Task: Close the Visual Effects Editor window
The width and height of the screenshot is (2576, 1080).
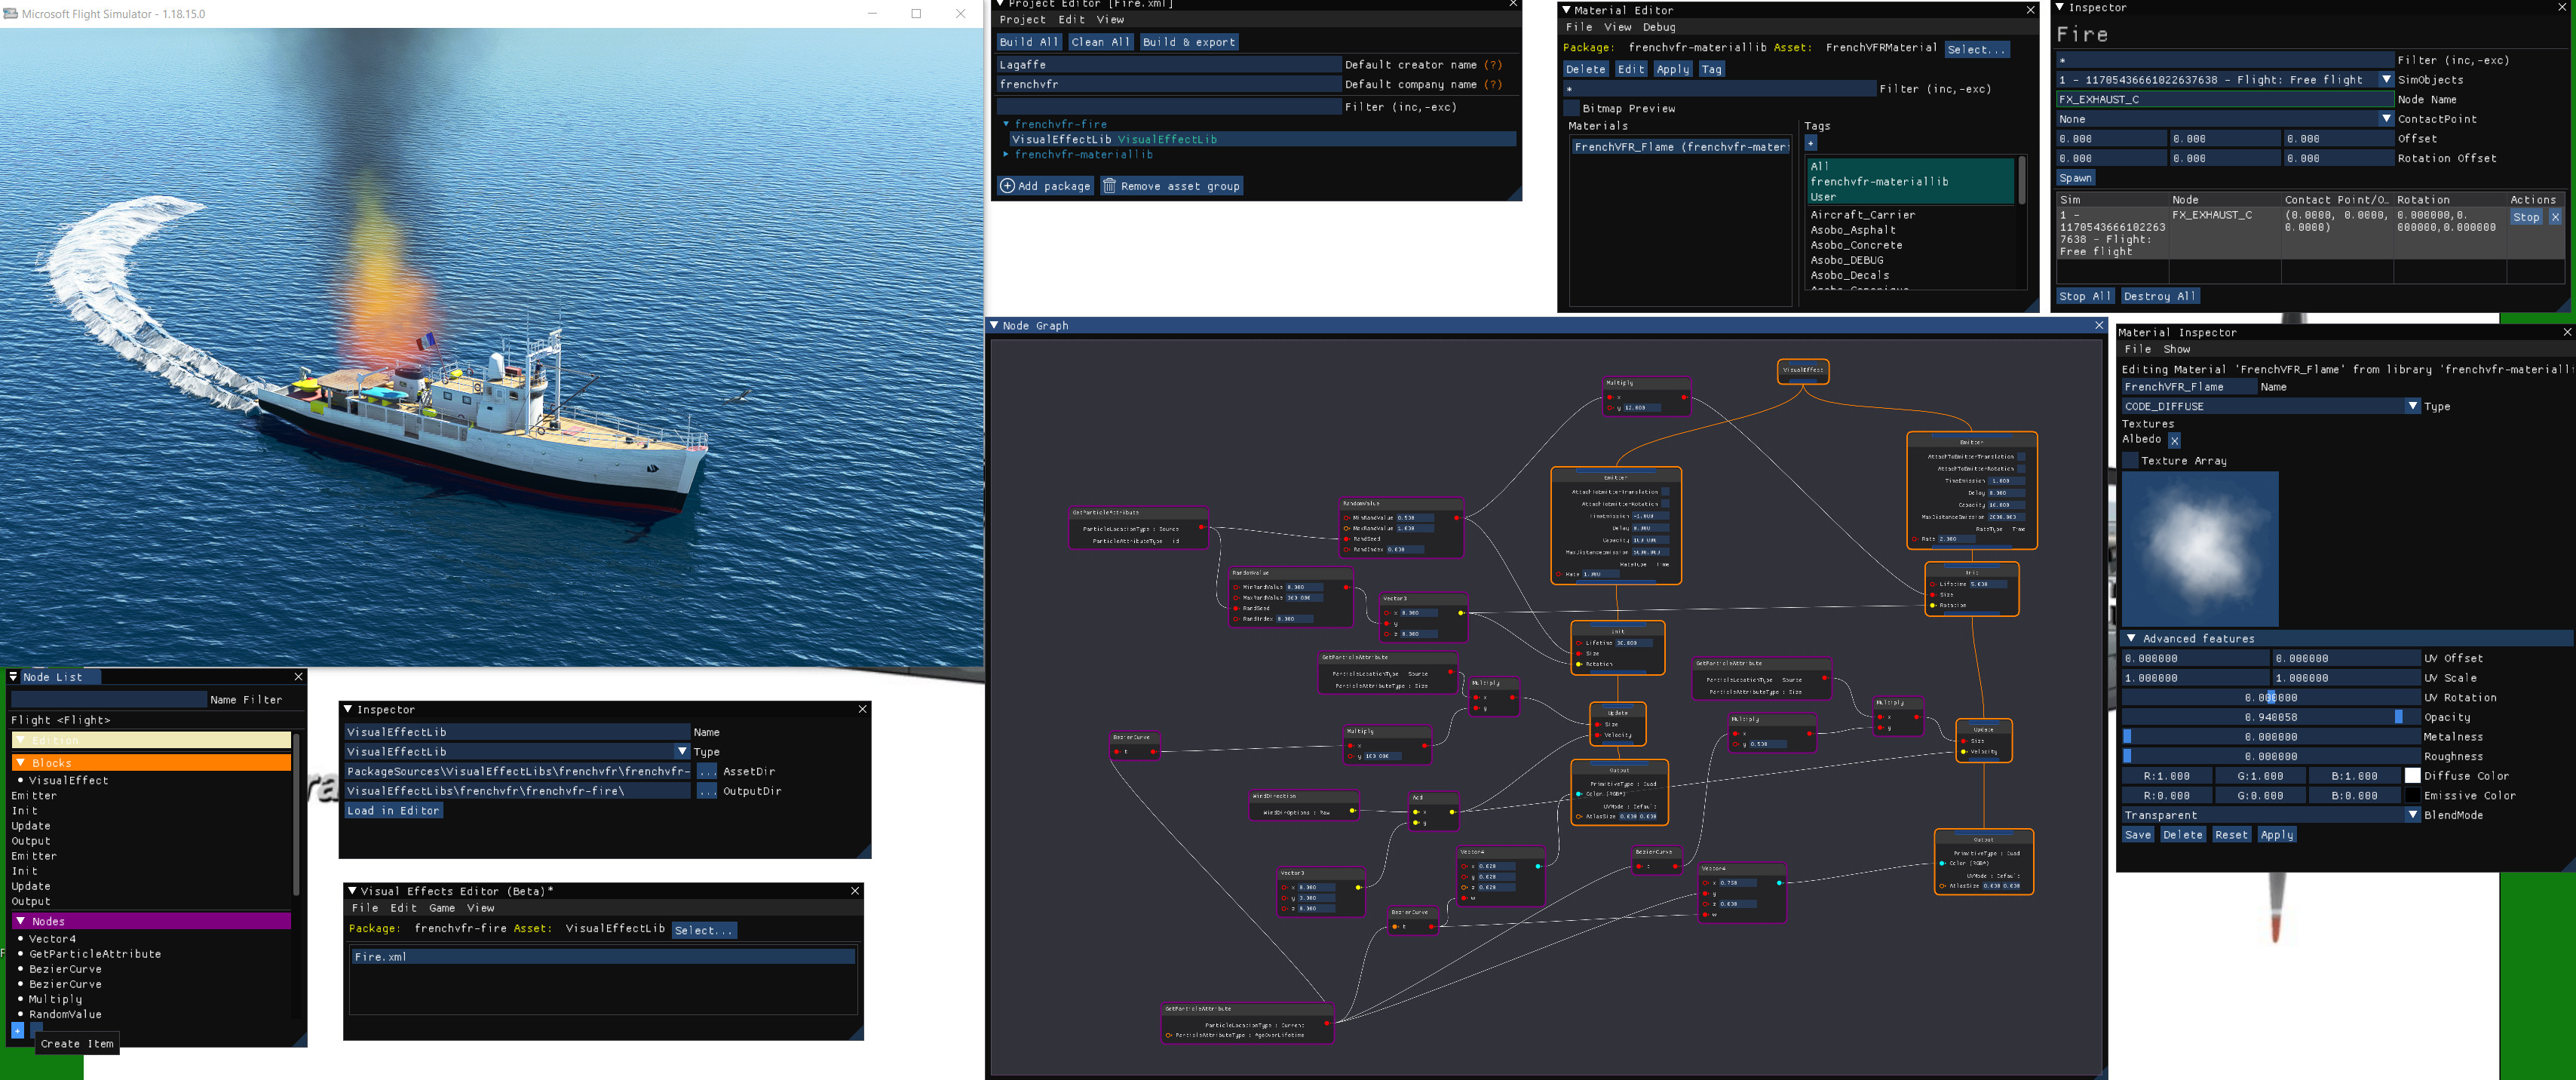Action: (855, 891)
